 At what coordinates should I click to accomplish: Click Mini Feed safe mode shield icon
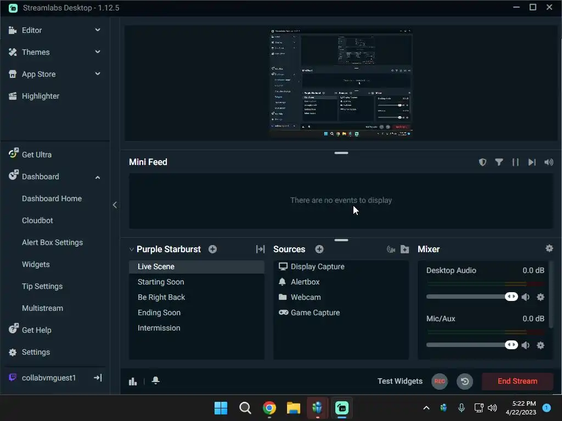click(482, 162)
